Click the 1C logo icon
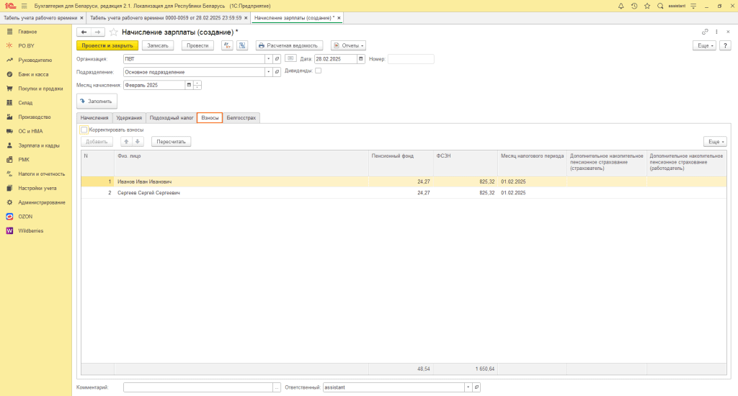 (x=10, y=6)
